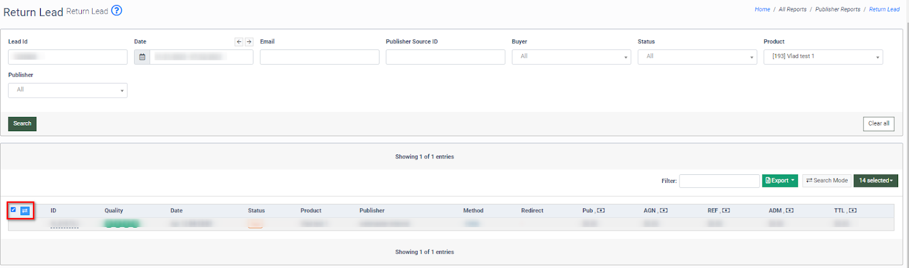This screenshot has height=268, width=909.
Task: Click the calendar icon in Date field
Action: (x=142, y=57)
